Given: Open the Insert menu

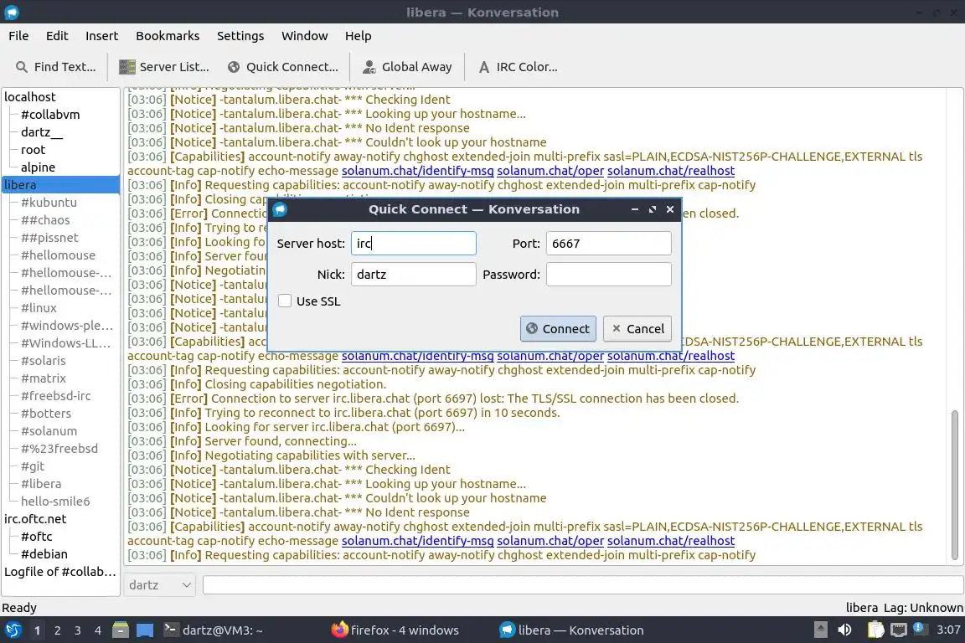Looking at the screenshot, I should [101, 36].
